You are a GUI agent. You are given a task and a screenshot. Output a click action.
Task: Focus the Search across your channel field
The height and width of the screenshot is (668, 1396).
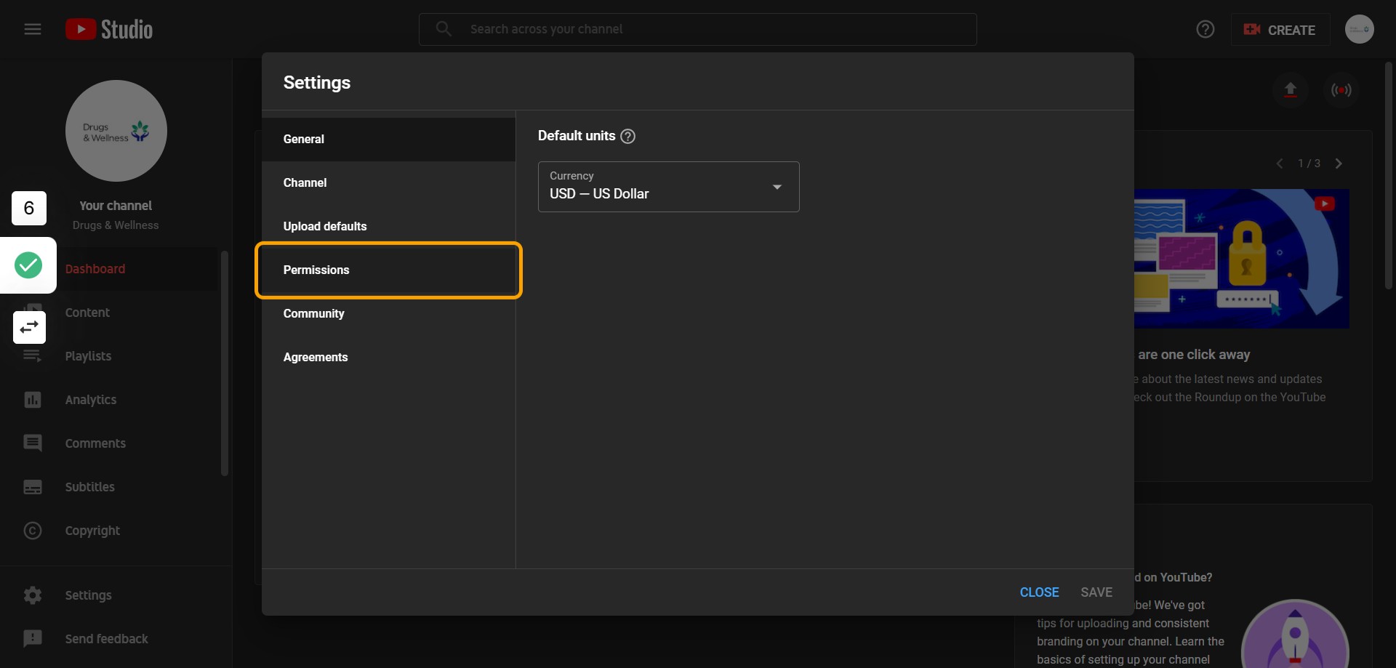[698, 29]
